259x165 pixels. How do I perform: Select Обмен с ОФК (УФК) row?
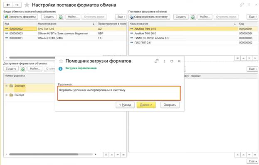tap(65, 38)
